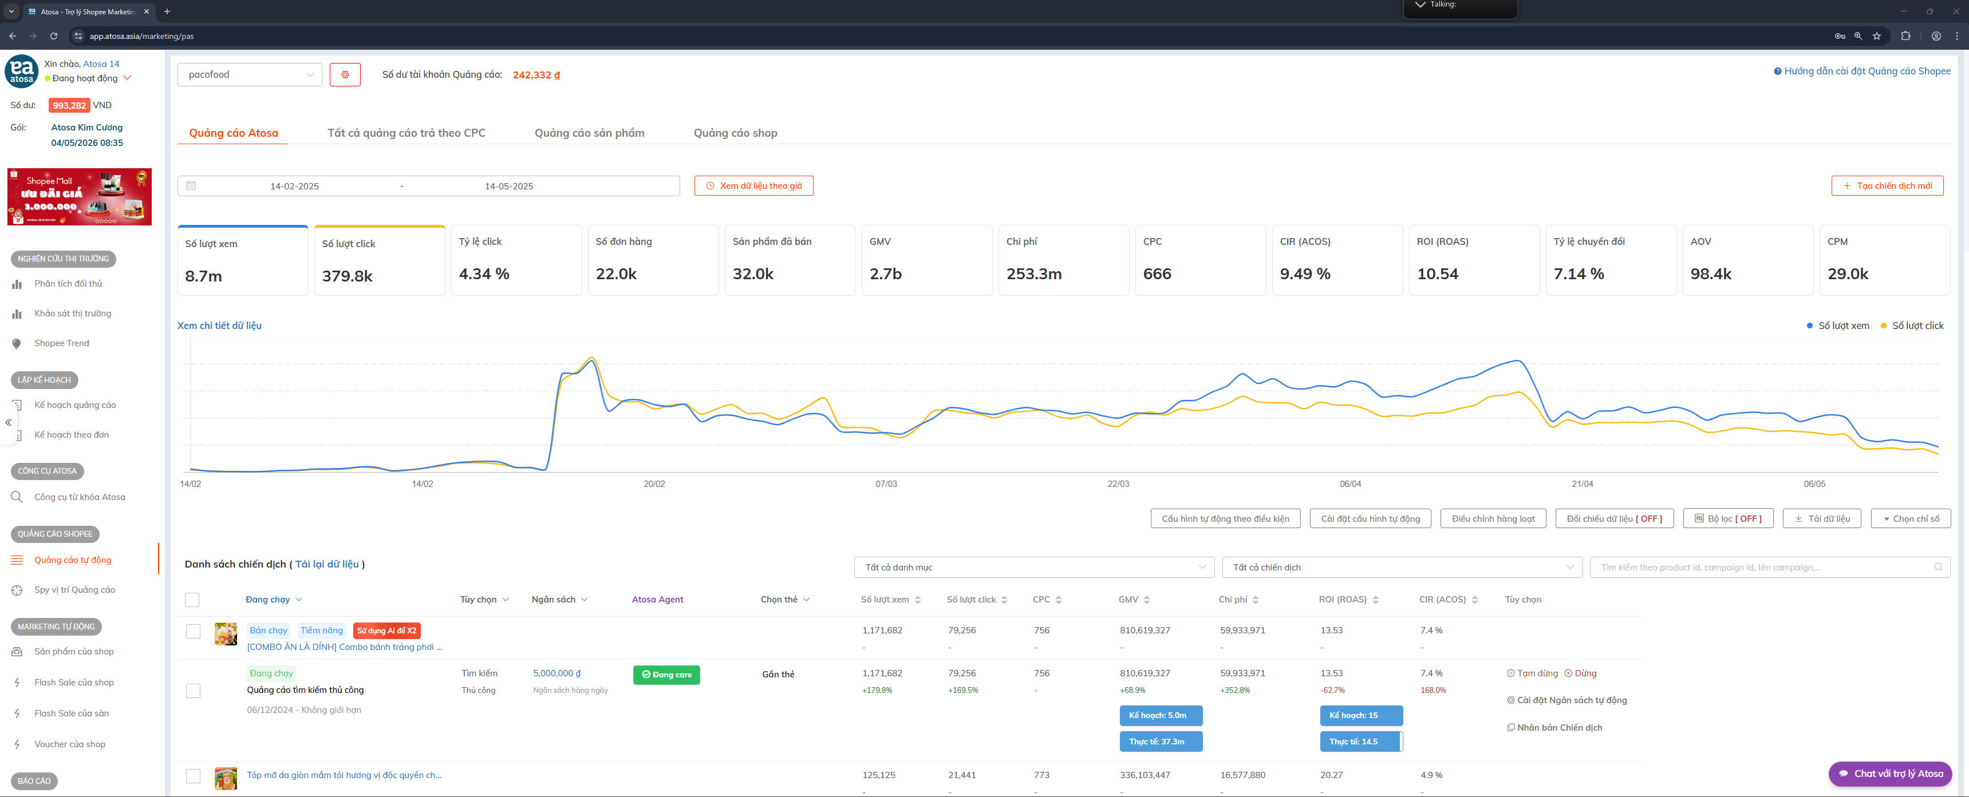1969x797 pixels.
Task: Check the COMBO ĂN LÀ DÍNH product row
Action: 194,631
